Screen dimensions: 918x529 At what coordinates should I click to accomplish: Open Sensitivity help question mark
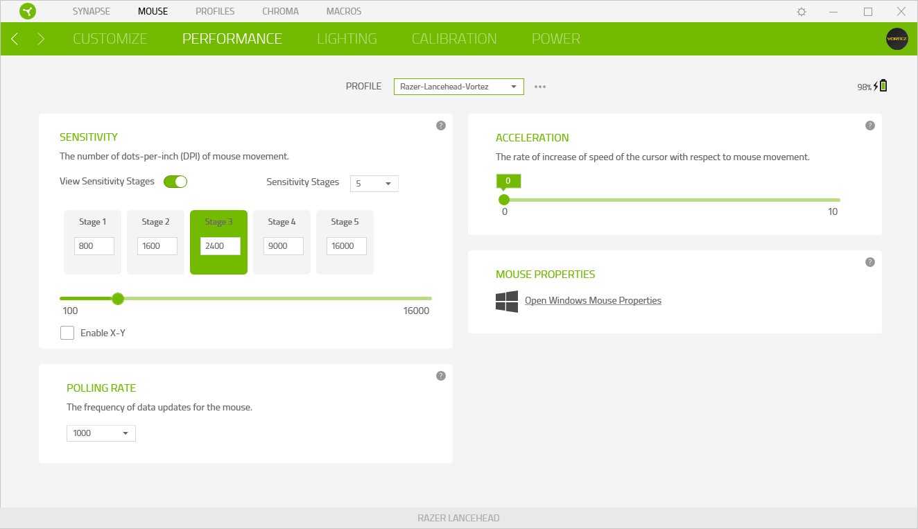click(441, 125)
